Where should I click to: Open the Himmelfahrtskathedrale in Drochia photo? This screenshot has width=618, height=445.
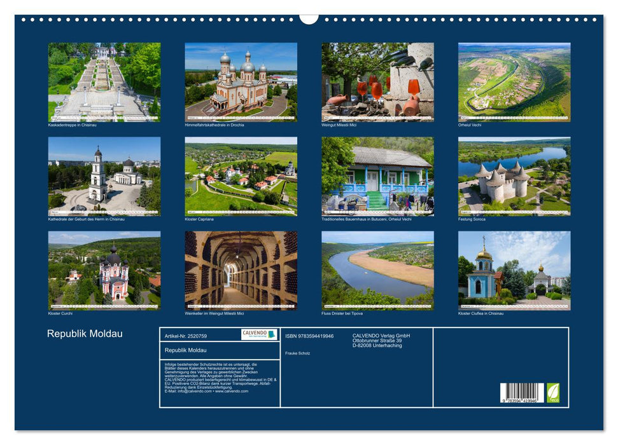click(241, 82)
